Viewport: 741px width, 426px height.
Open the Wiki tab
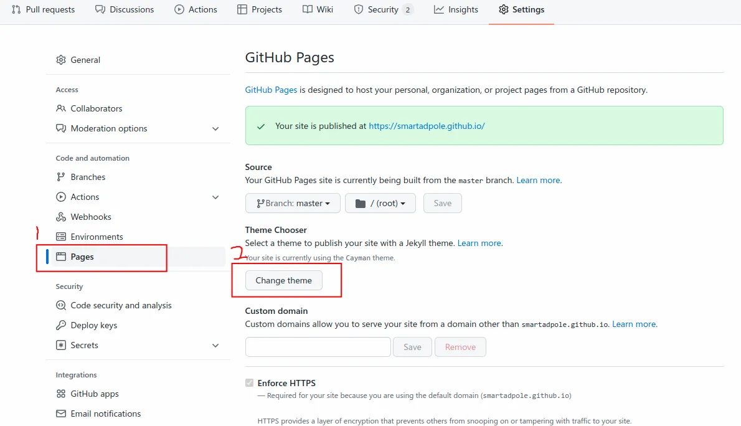pos(318,9)
